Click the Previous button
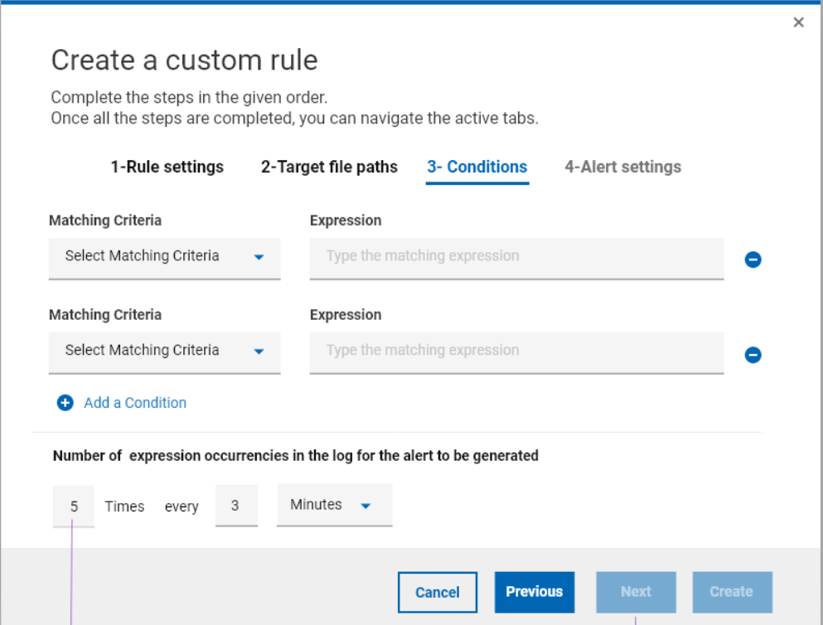This screenshot has width=823, height=625. (x=534, y=592)
